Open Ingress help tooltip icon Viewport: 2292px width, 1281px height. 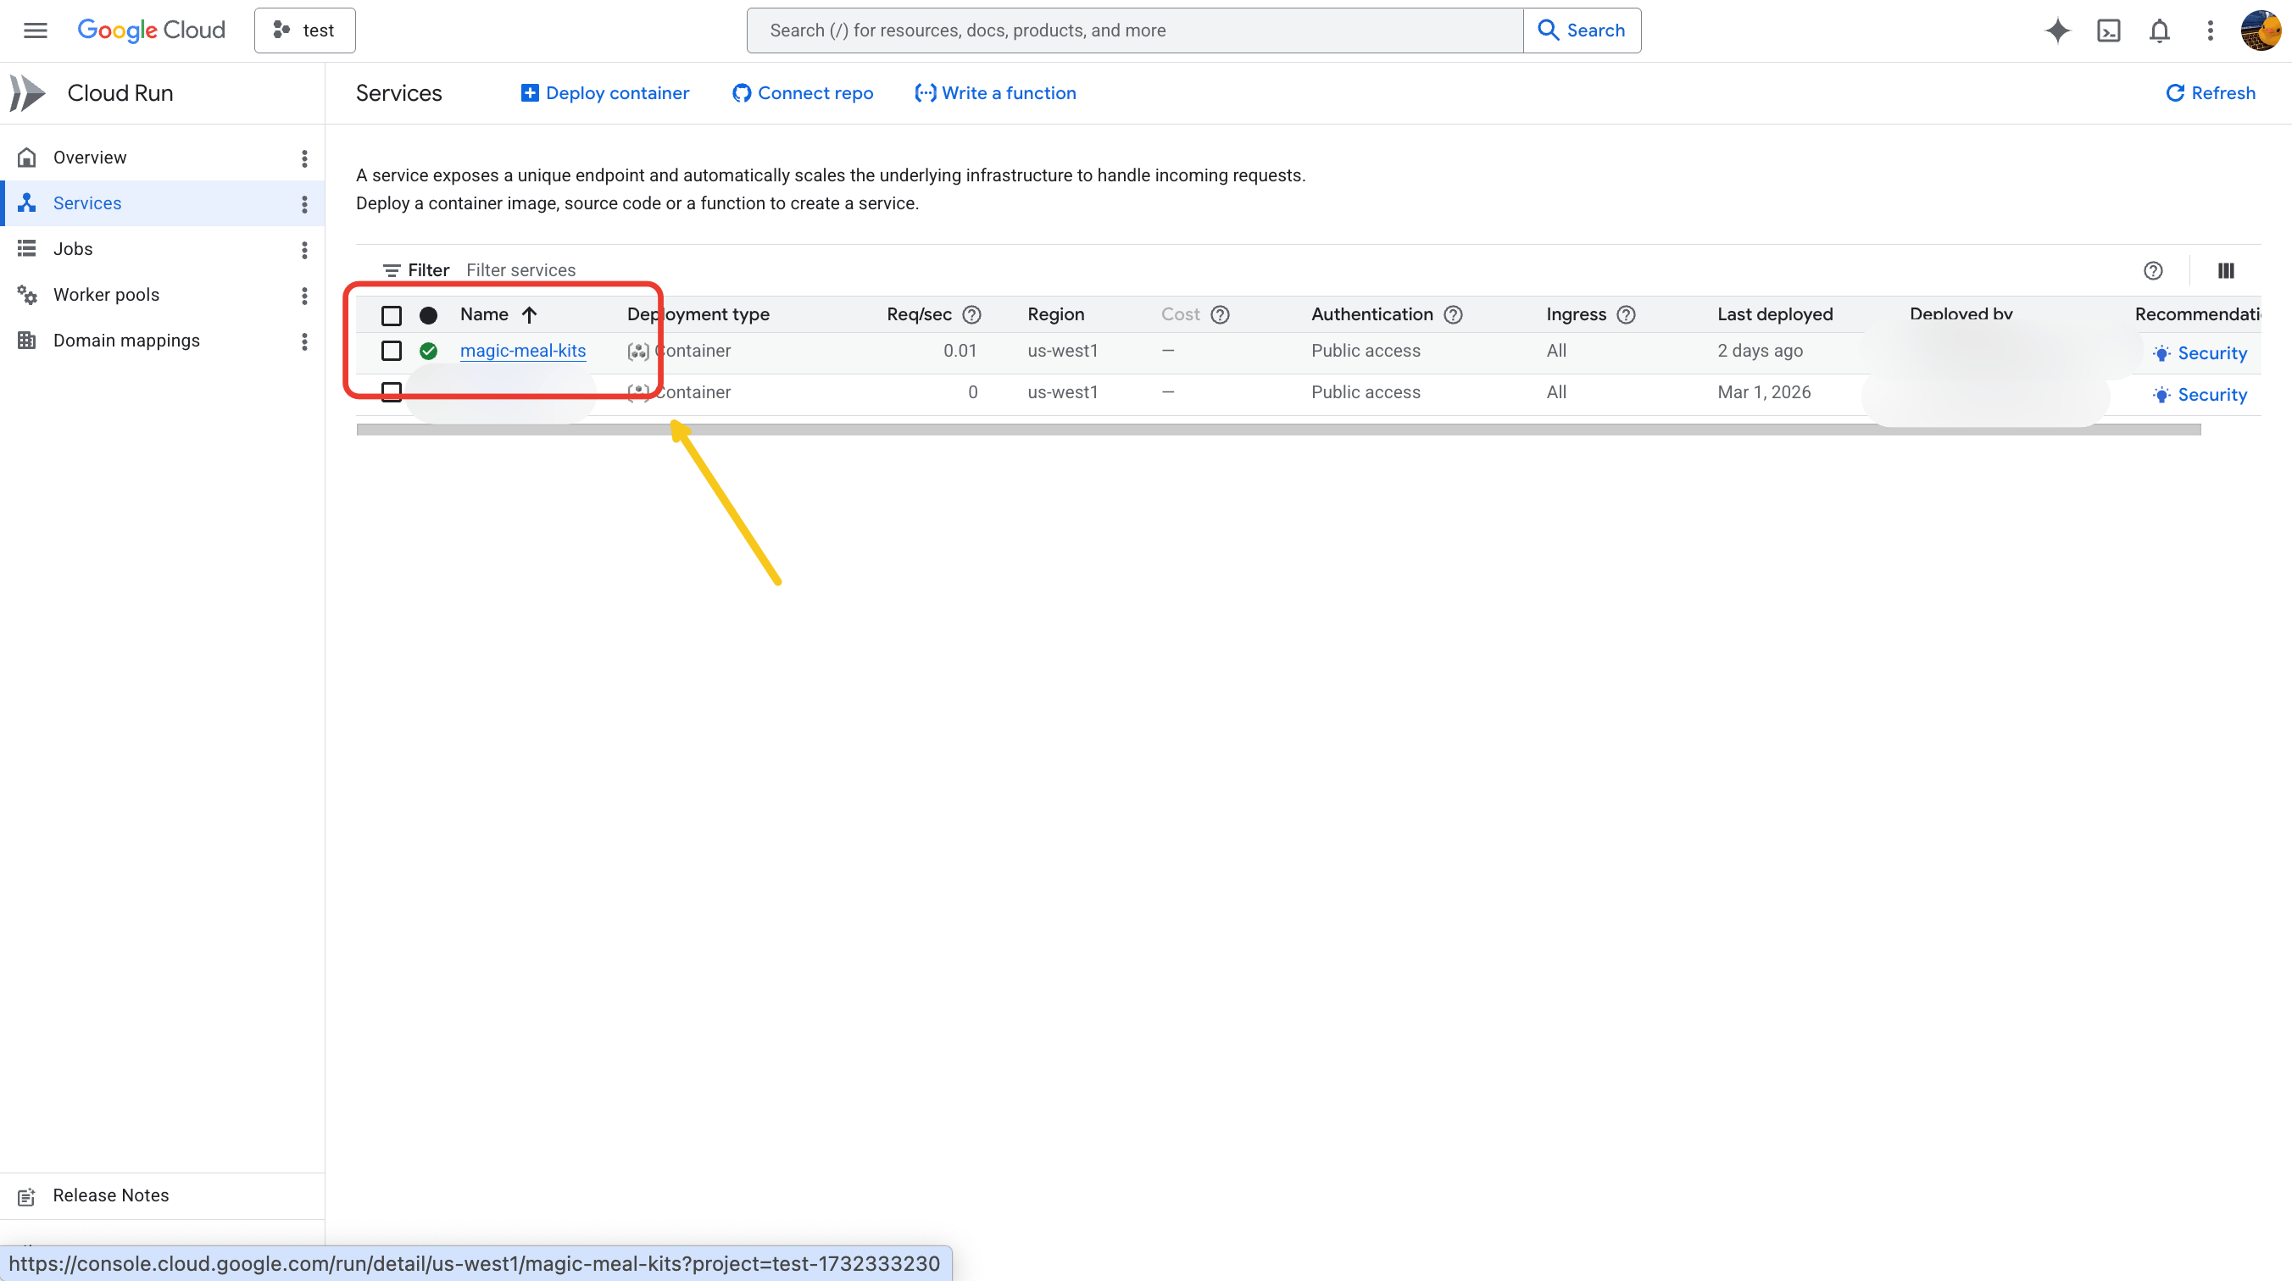click(x=1626, y=315)
